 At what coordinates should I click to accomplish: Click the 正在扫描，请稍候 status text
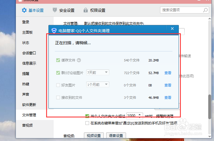(x=73, y=43)
